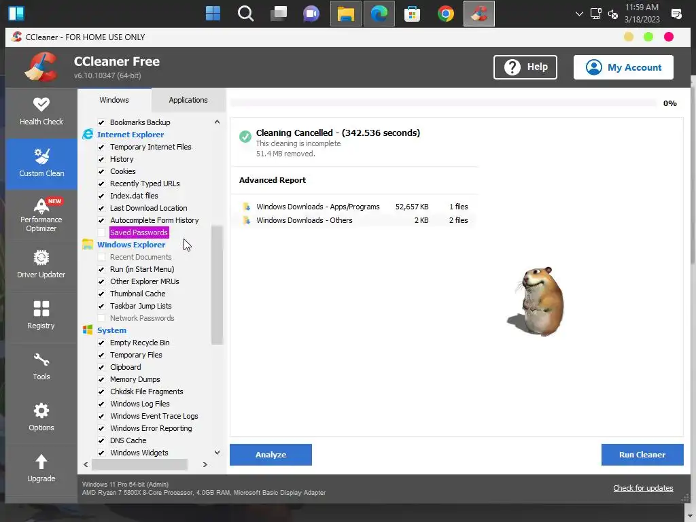Open the Tools section
This screenshot has height=522, width=696.
click(x=41, y=368)
